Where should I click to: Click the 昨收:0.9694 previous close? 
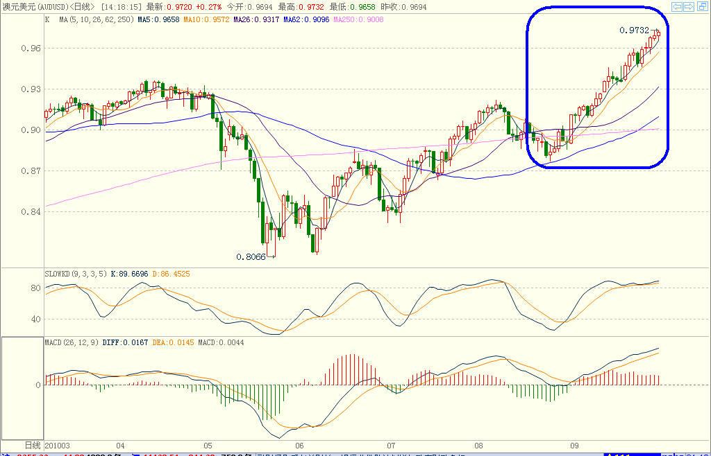pyautogui.click(x=404, y=7)
